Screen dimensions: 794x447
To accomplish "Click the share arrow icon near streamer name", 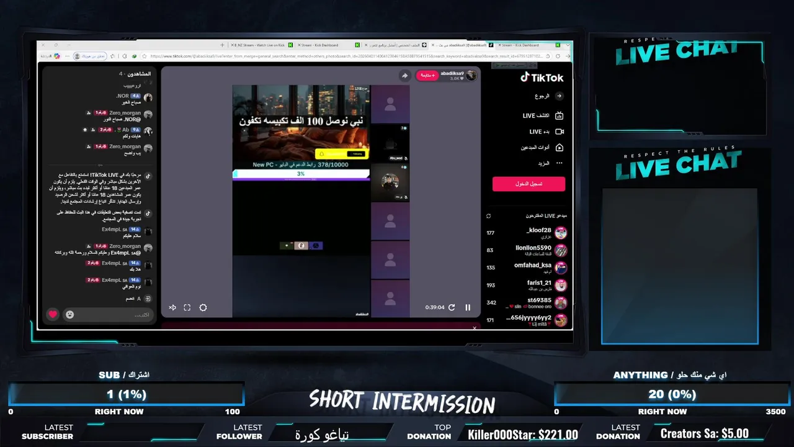I will tap(404, 76).
